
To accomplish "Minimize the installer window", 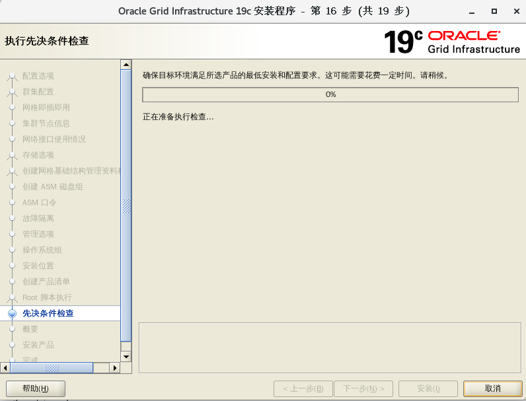I will coord(472,12).
